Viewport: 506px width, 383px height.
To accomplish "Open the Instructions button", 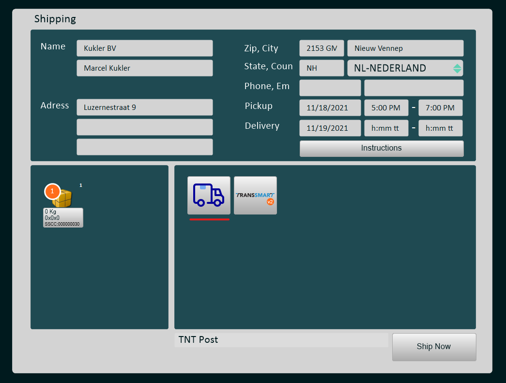I will 381,148.
